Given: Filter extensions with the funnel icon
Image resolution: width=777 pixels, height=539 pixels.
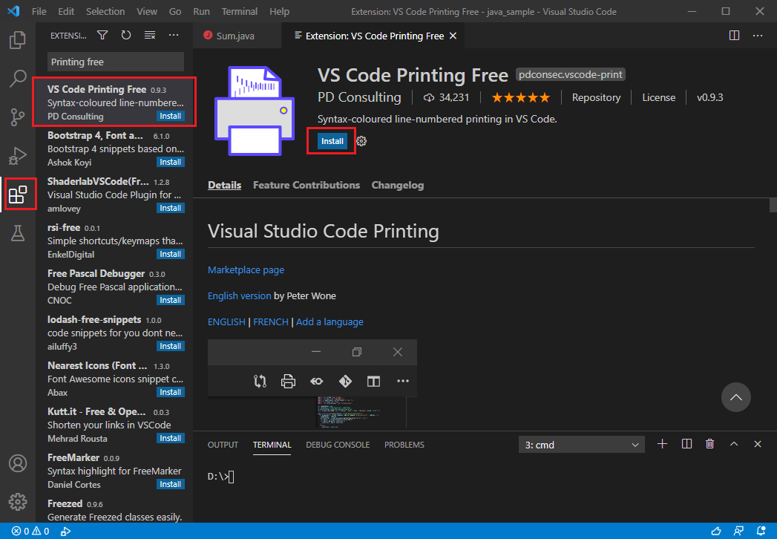Looking at the screenshot, I should 102,35.
